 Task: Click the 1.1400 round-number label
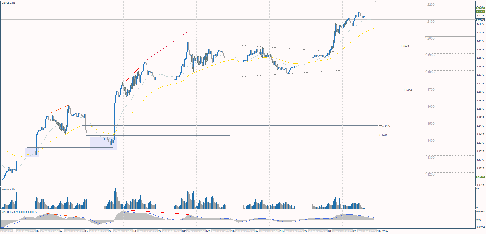[x=430, y=141]
